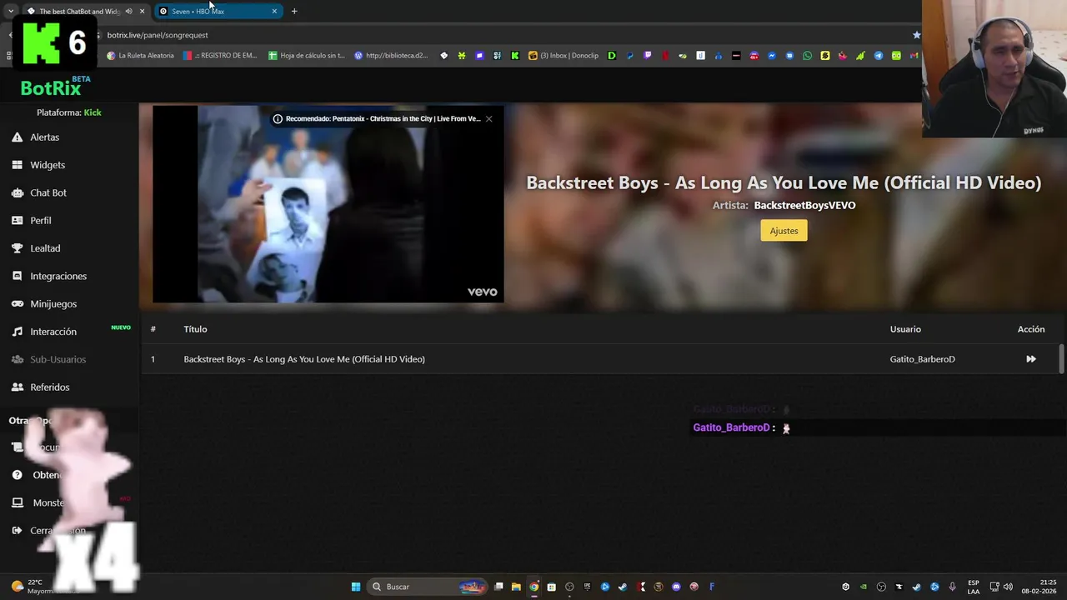Click the Título column header
Screen dimensions: 1067x600
pyautogui.click(x=195, y=329)
